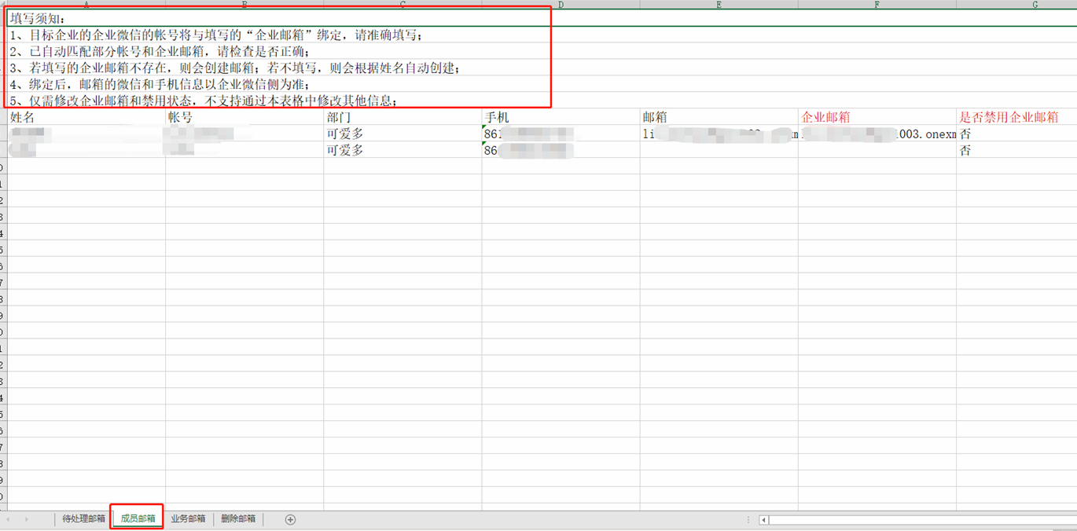Click the horizontal scrollbar left arrow
This screenshot has height=531, width=1077.
coord(764,520)
